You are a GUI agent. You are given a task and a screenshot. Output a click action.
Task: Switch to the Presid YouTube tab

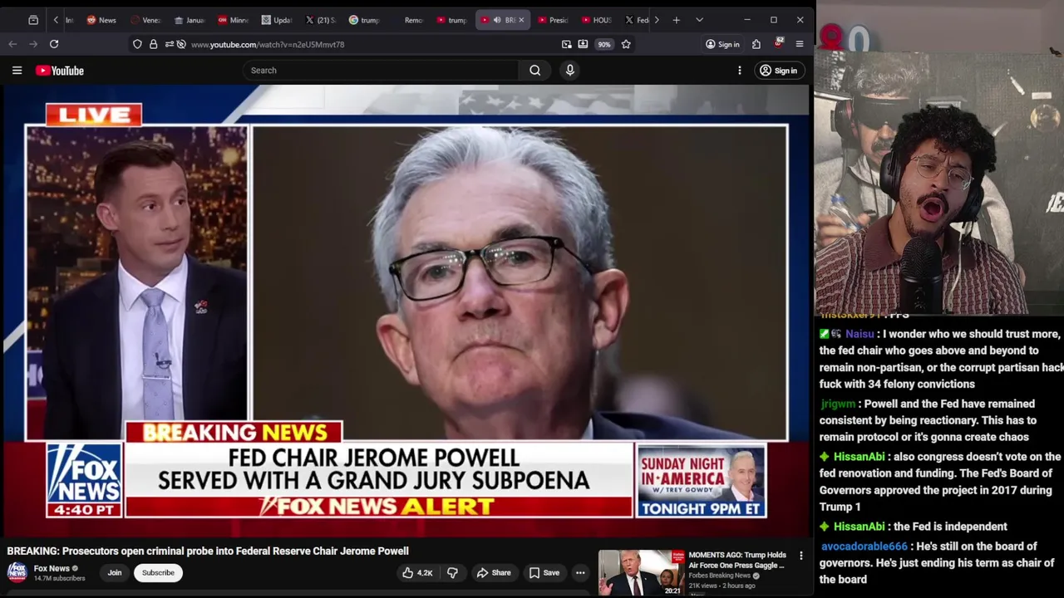(x=553, y=20)
